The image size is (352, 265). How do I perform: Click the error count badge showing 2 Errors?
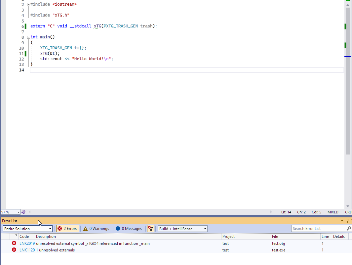tap(67, 228)
